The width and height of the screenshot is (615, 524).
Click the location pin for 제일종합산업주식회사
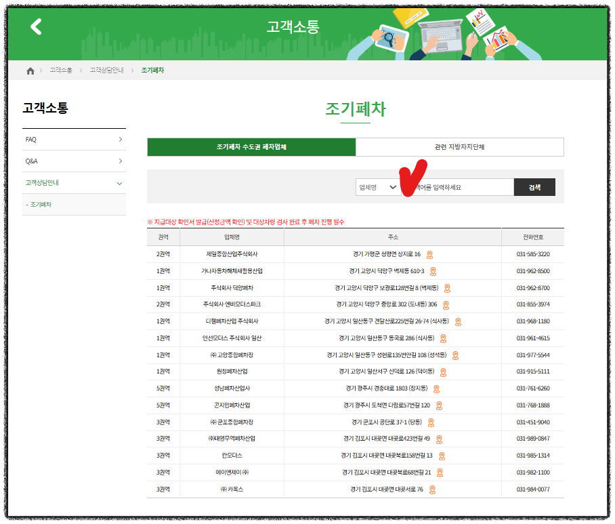point(429,255)
